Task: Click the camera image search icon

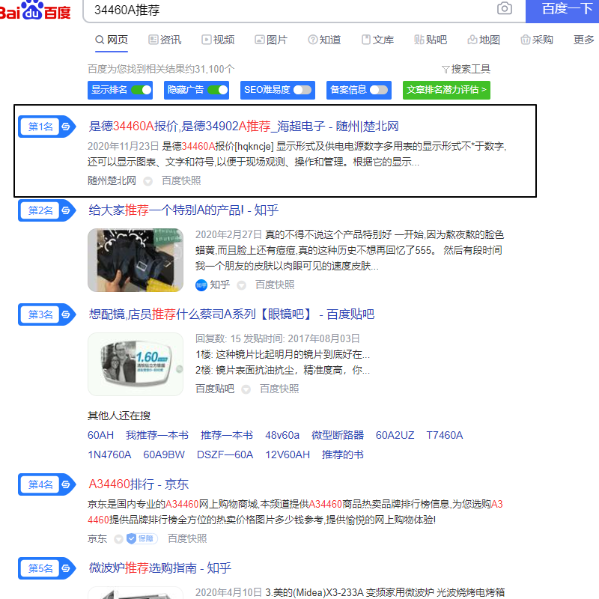Action: [504, 8]
